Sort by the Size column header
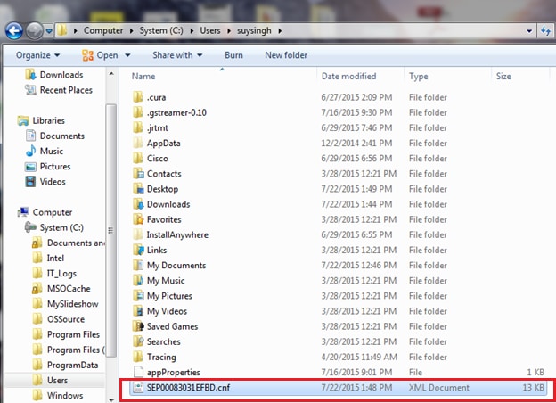The width and height of the screenshot is (556, 403). tap(503, 77)
